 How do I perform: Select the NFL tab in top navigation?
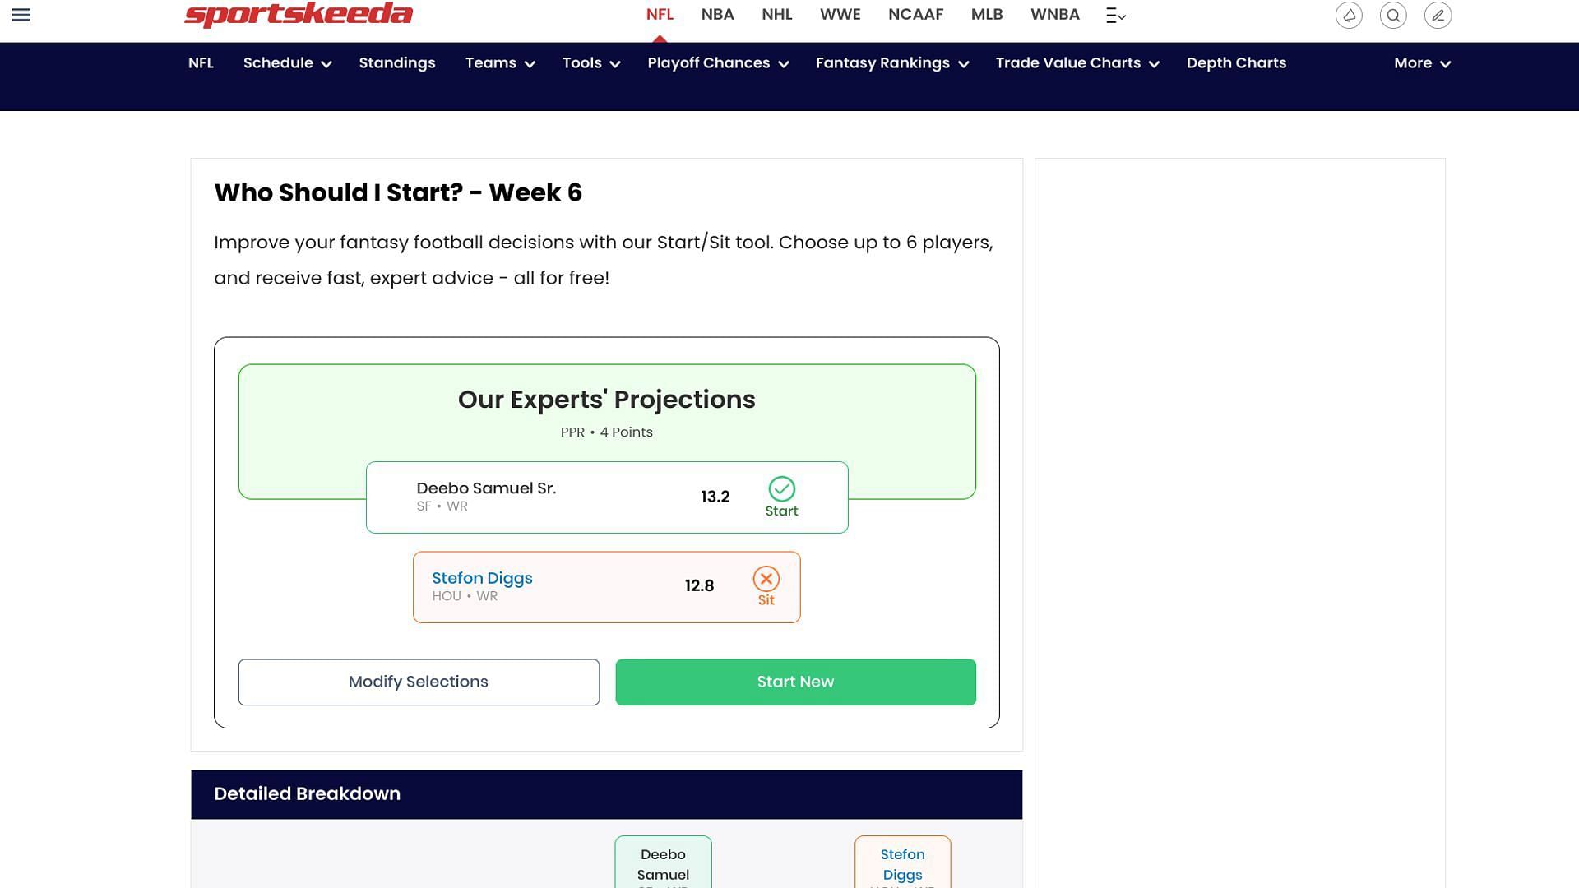click(660, 14)
